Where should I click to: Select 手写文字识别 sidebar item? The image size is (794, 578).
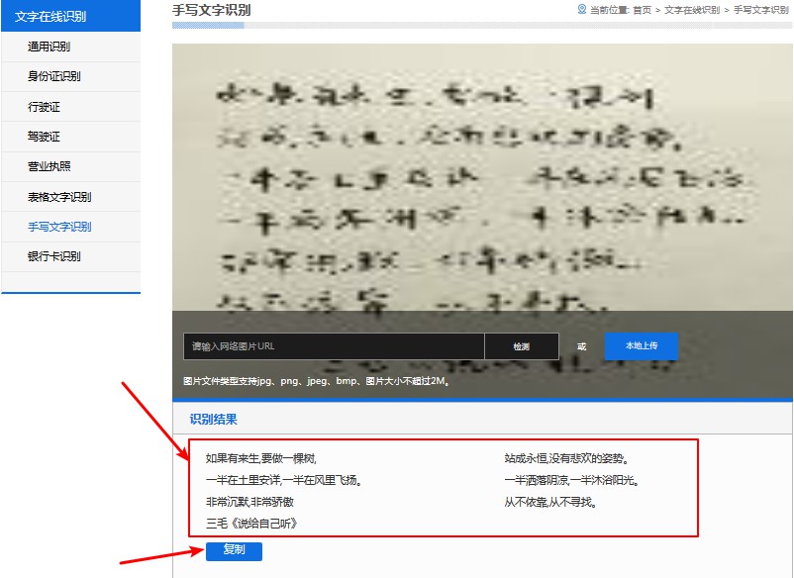coord(59,227)
